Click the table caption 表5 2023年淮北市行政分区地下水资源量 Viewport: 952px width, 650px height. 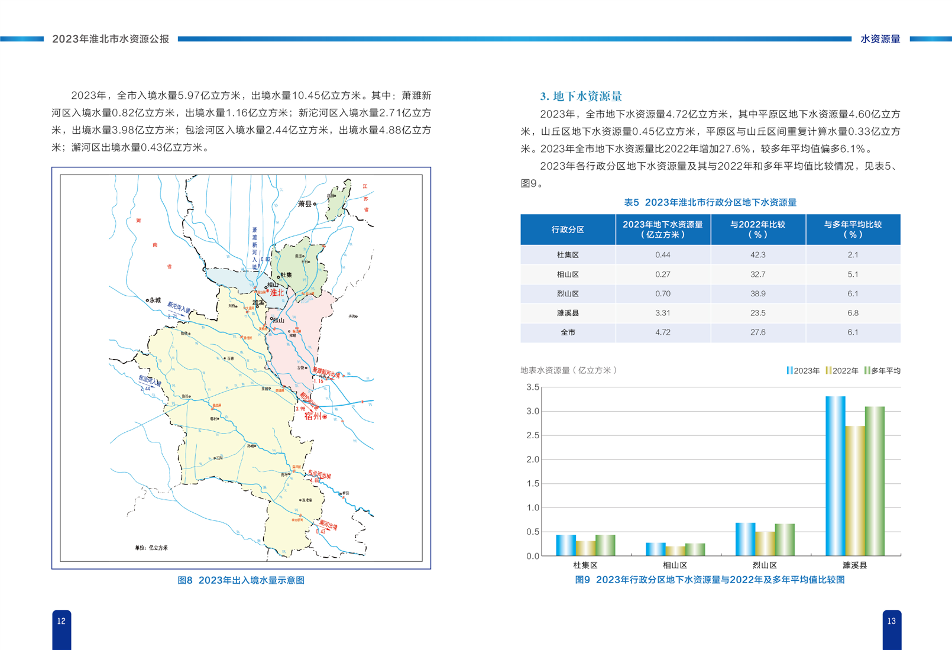[x=710, y=202]
